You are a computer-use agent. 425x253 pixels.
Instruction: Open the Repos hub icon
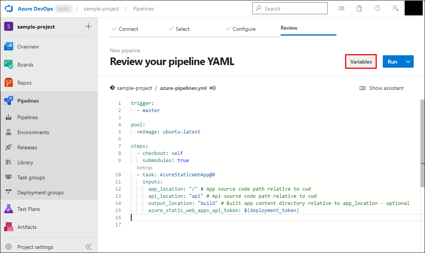pyautogui.click(x=9, y=83)
